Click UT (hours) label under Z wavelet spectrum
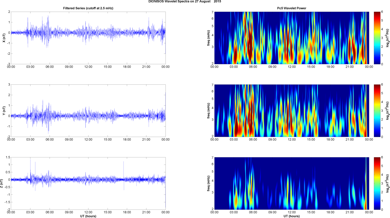Screen dimensions: 390x218 pyautogui.click(x=292, y=216)
